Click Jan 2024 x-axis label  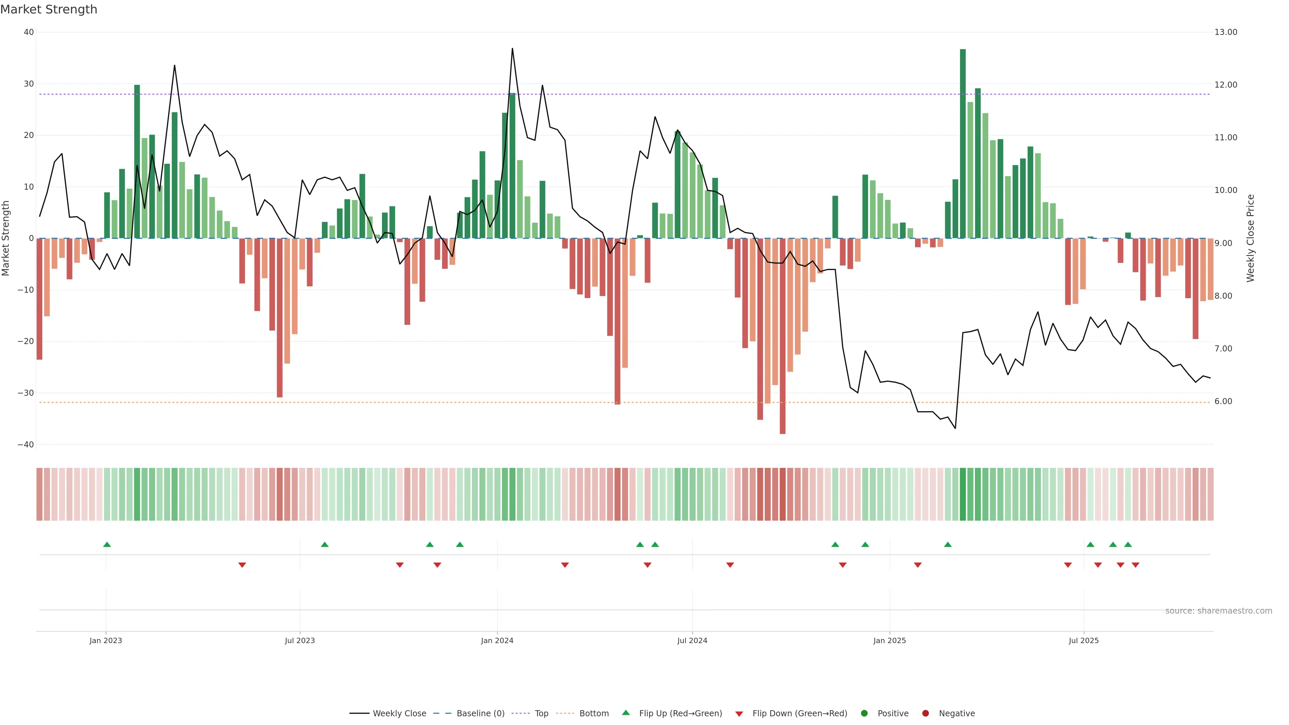pyautogui.click(x=497, y=640)
